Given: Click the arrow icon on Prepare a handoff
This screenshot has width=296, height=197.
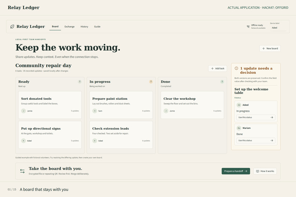Looking at the screenshot, I should click(246, 171).
